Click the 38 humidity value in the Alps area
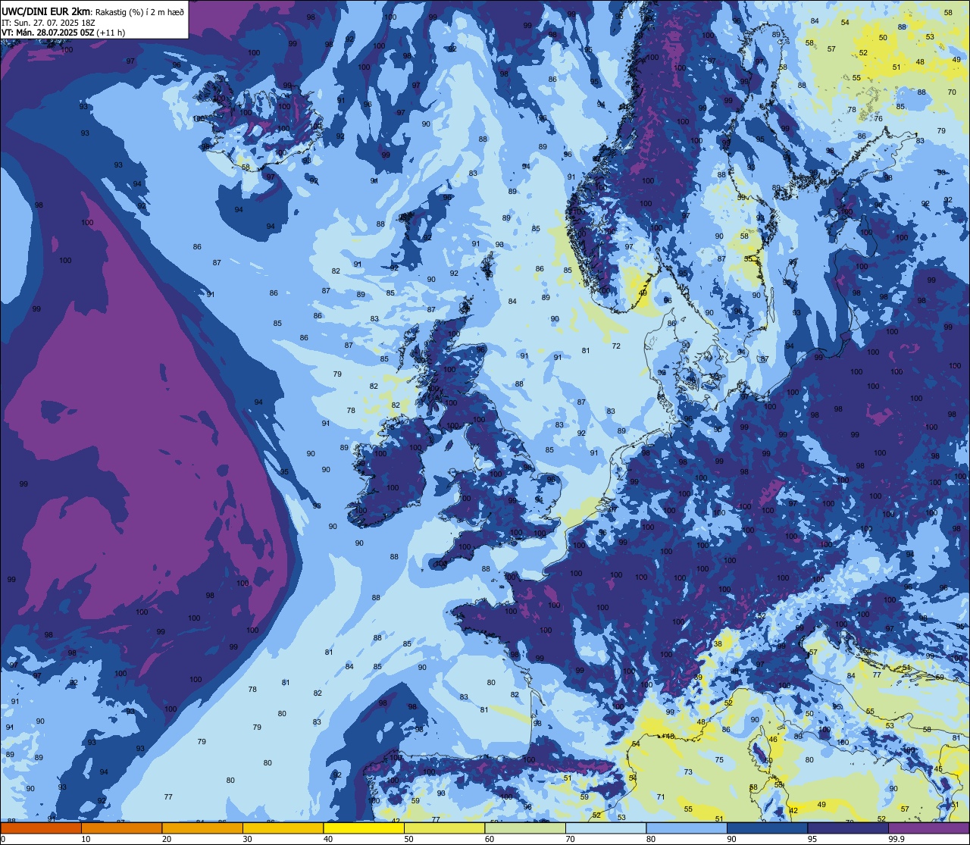 [x=718, y=643]
